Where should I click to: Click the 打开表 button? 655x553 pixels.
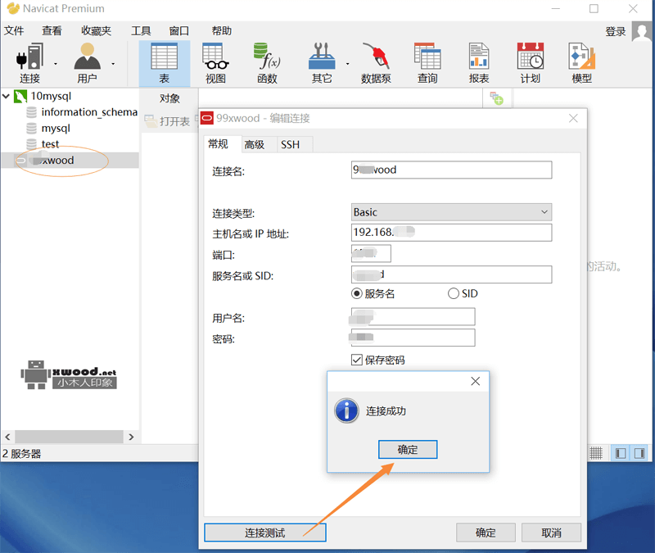pos(167,121)
